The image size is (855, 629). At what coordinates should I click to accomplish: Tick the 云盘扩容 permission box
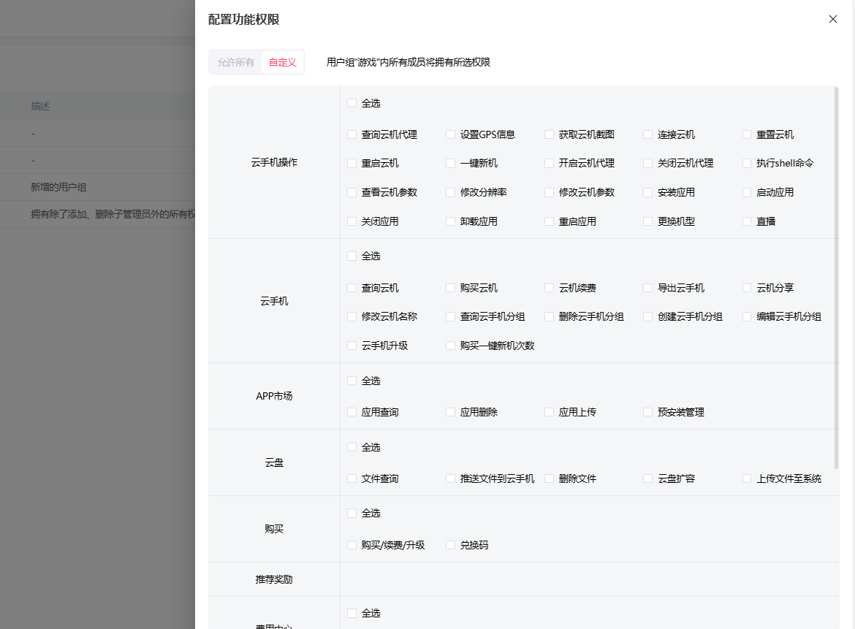pos(648,479)
